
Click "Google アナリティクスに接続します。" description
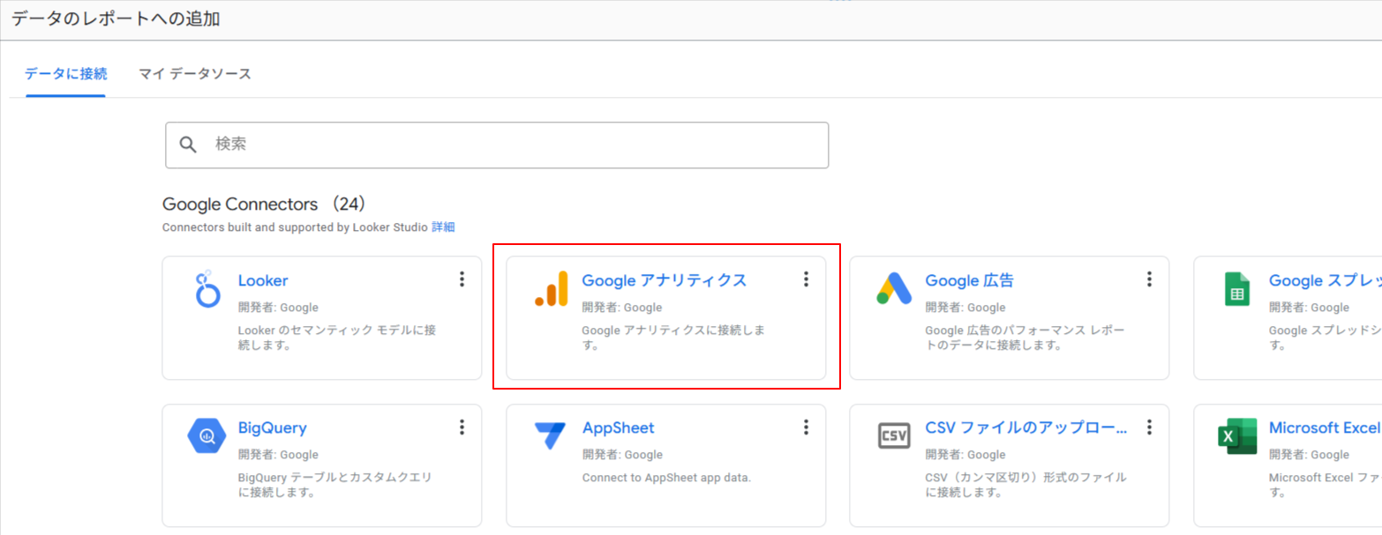673,338
